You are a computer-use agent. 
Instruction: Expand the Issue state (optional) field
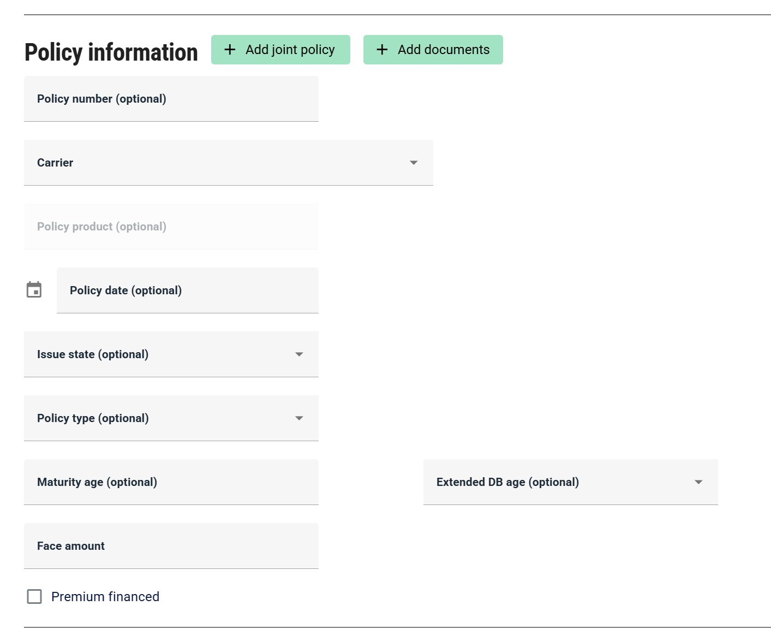[x=171, y=354]
